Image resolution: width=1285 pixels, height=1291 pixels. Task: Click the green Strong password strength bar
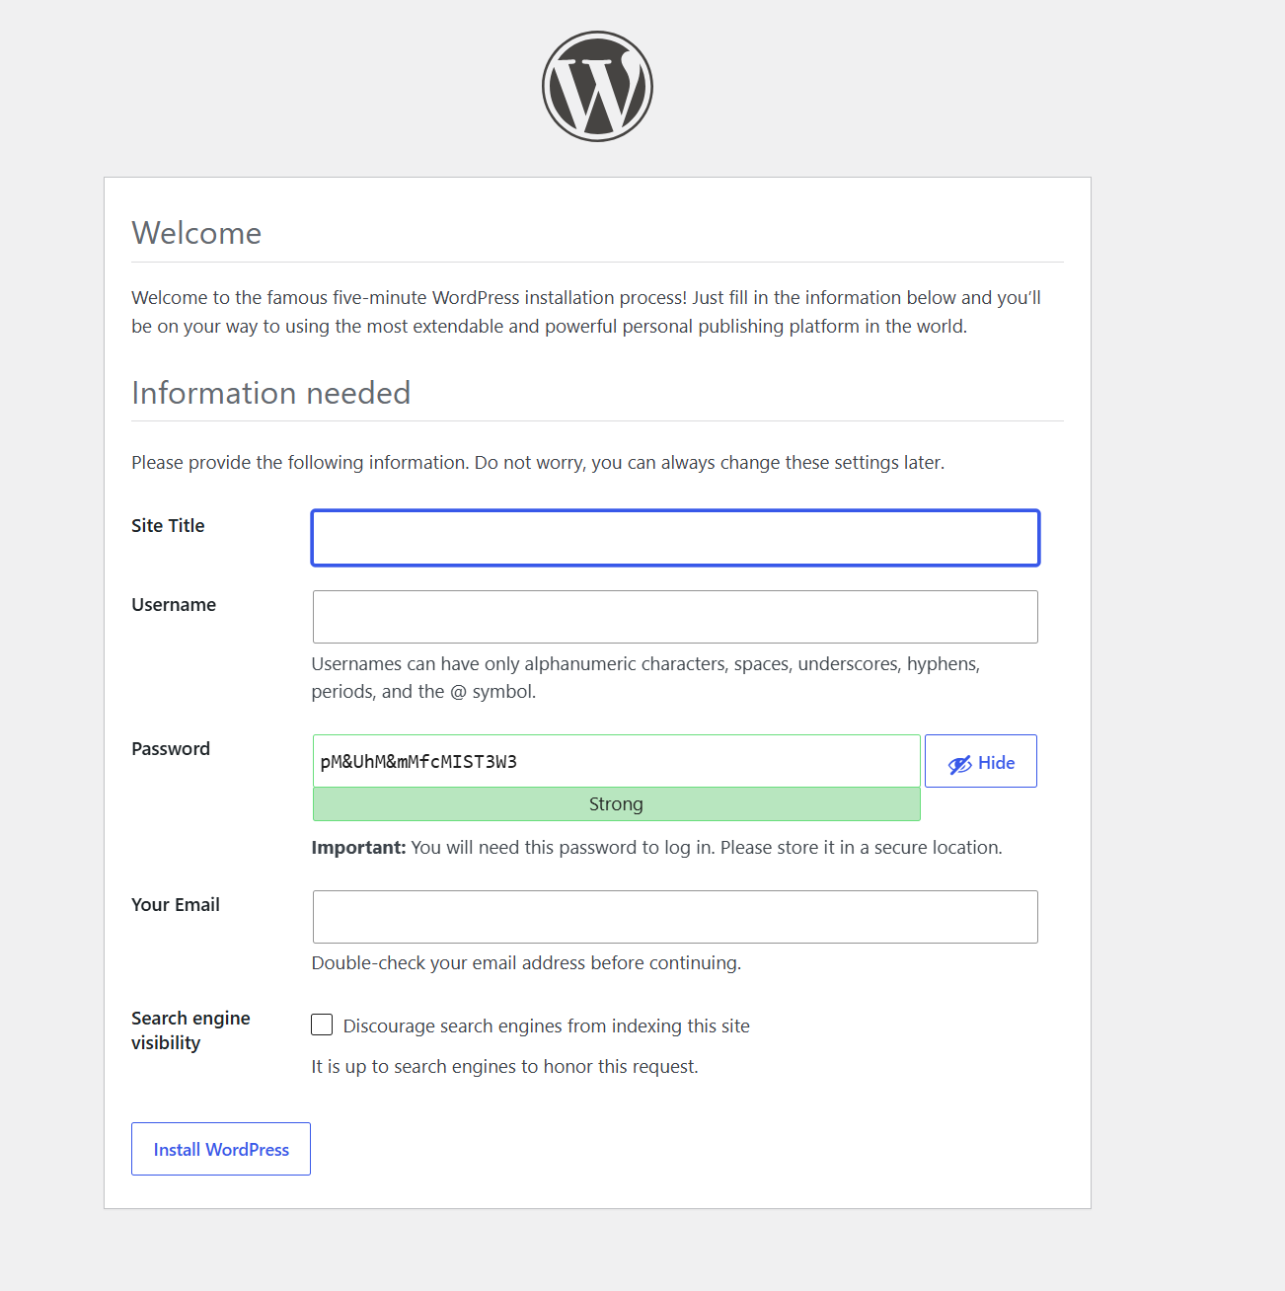[616, 804]
